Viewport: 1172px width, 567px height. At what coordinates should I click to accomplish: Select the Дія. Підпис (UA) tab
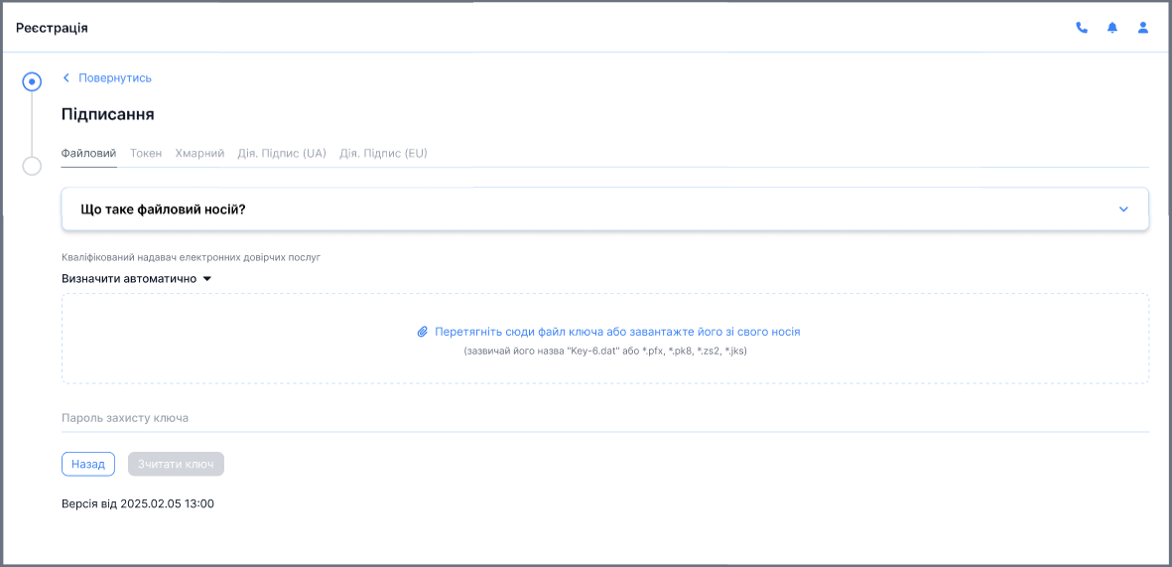(282, 154)
